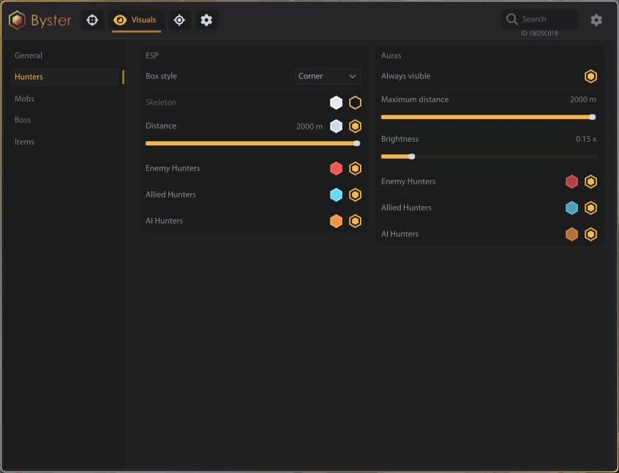The height and width of the screenshot is (473, 619).
Task: Click the Byster hexagon logo
Action: pos(17,20)
